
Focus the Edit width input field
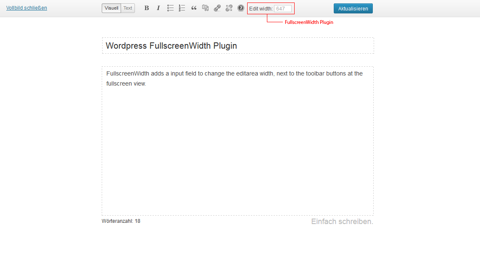point(283,8)
